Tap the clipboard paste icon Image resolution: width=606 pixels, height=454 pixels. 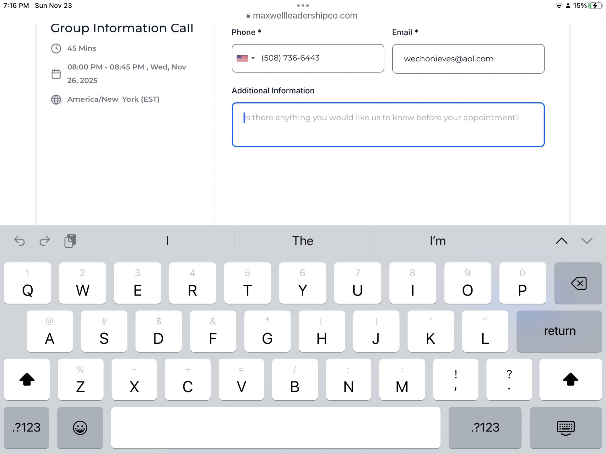tap(70, 241)
